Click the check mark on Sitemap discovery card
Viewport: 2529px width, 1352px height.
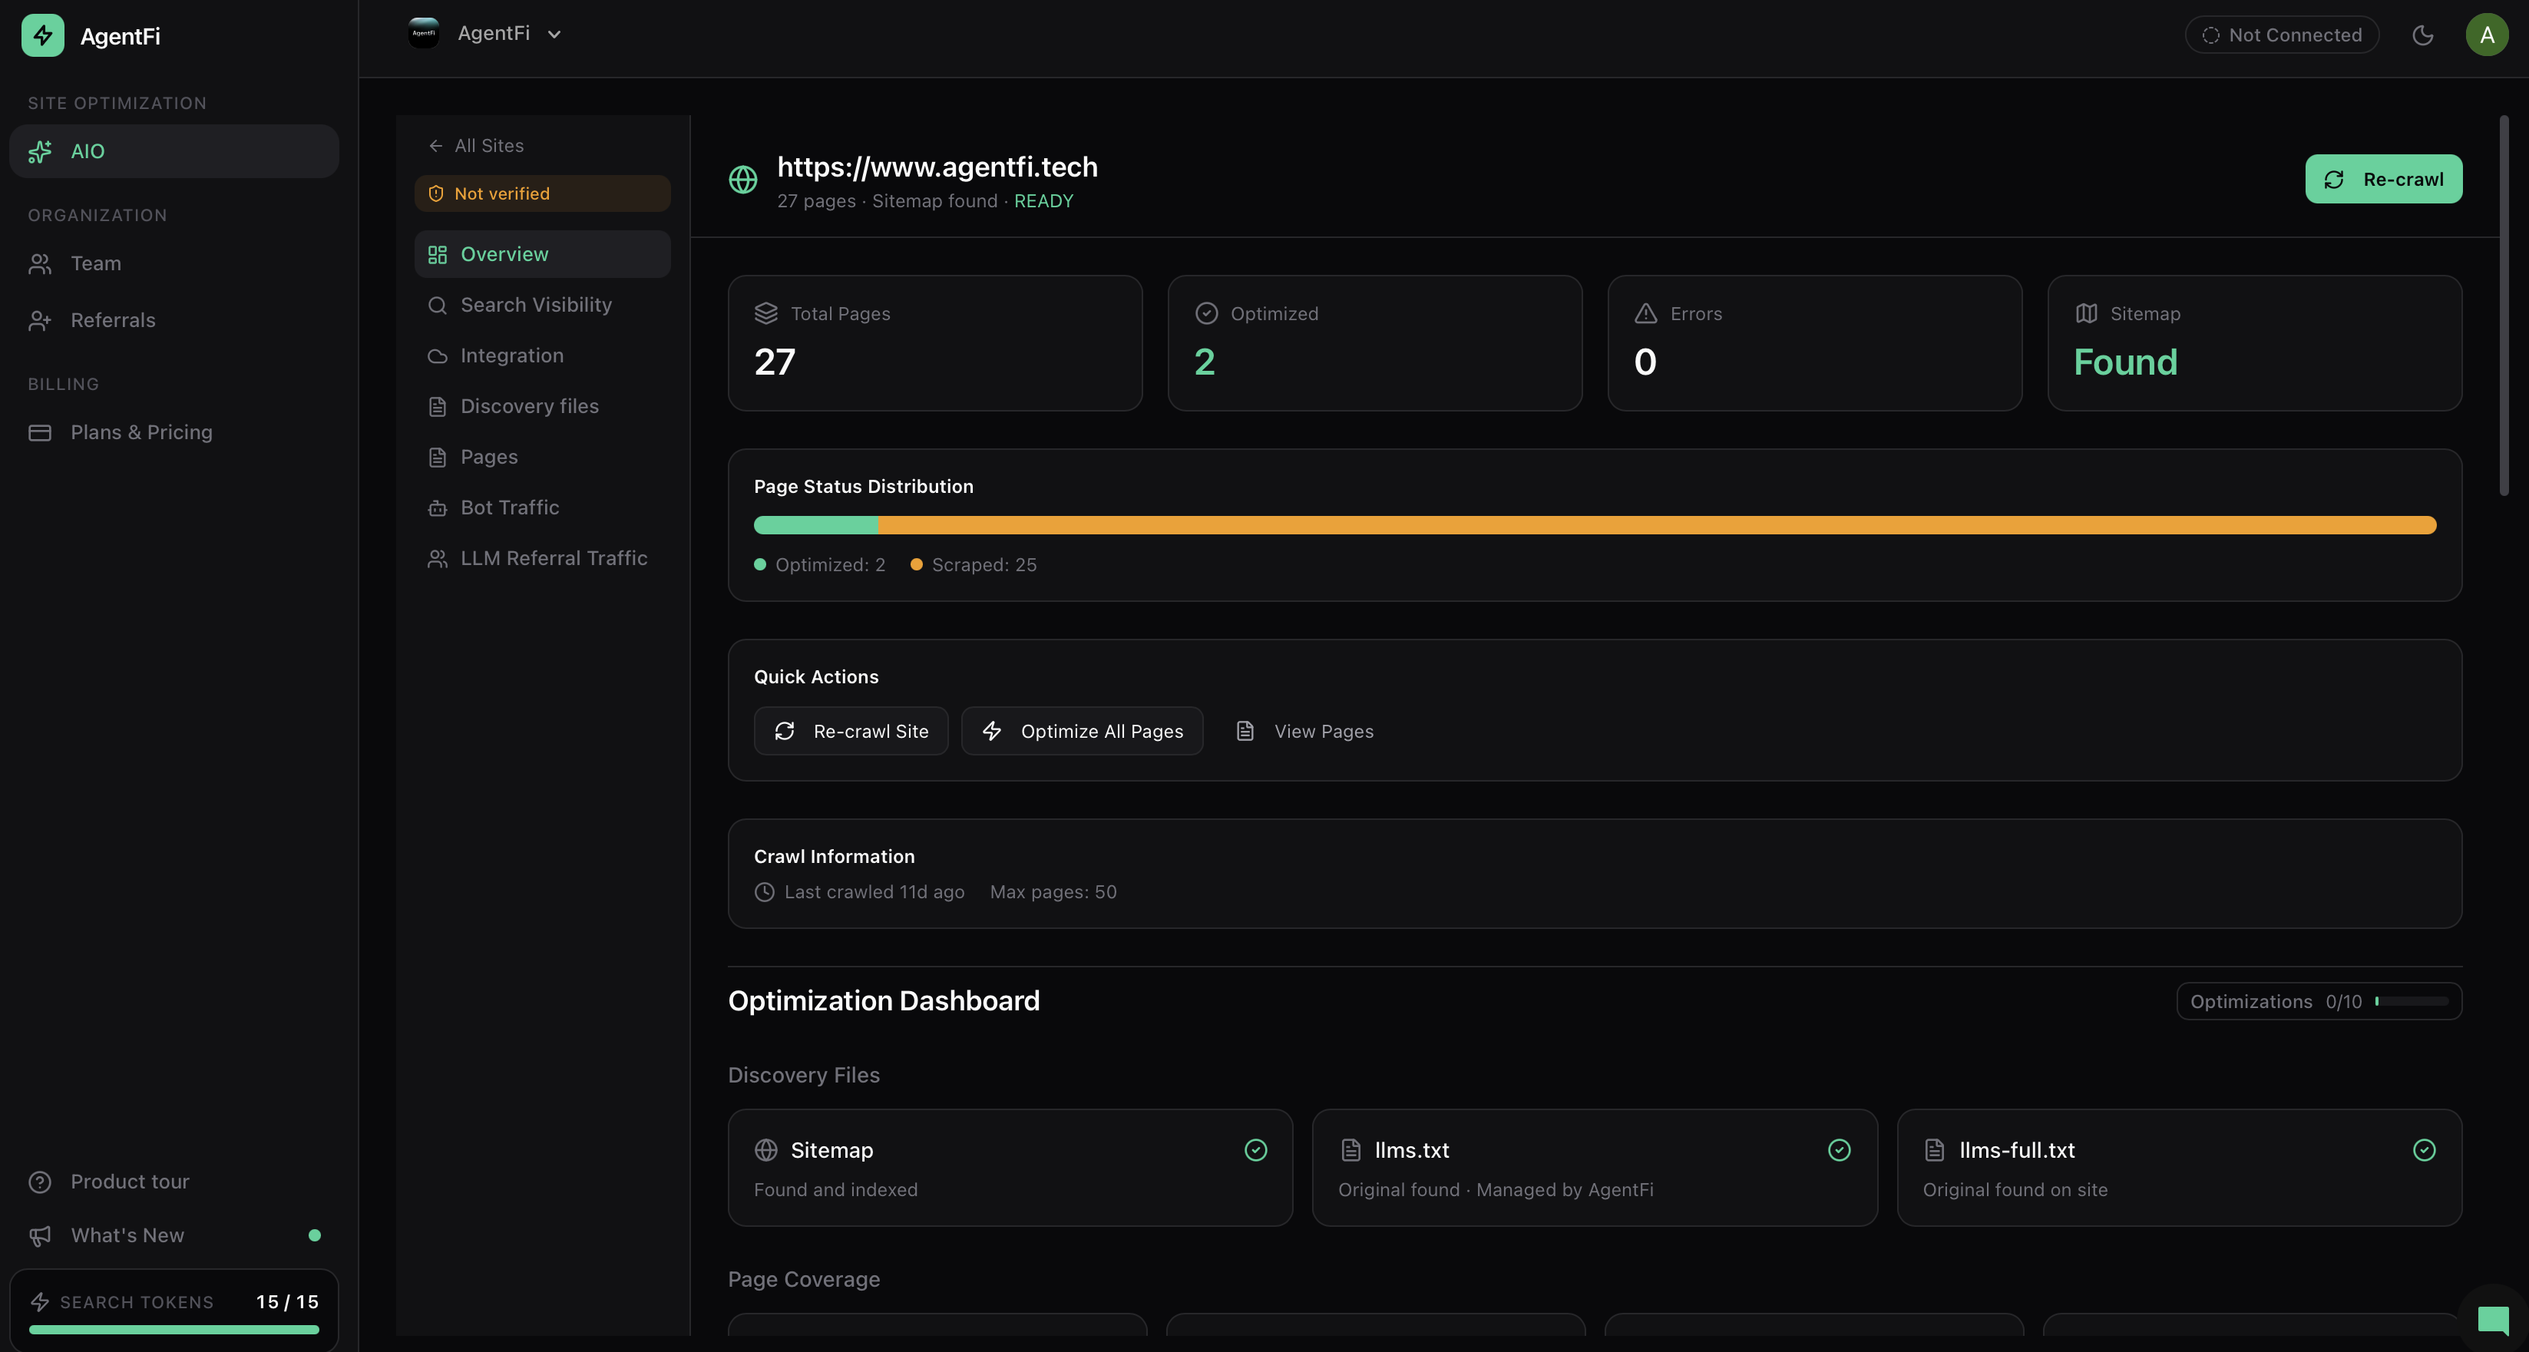click(x=1255, y=1150)
